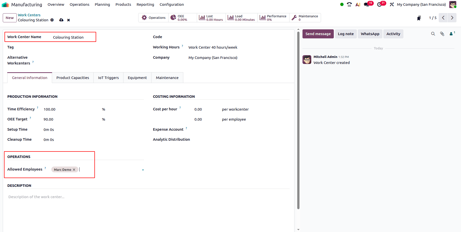Remove the Marc Demo tag
Screen dimensions: 461x232
[74, 170]
